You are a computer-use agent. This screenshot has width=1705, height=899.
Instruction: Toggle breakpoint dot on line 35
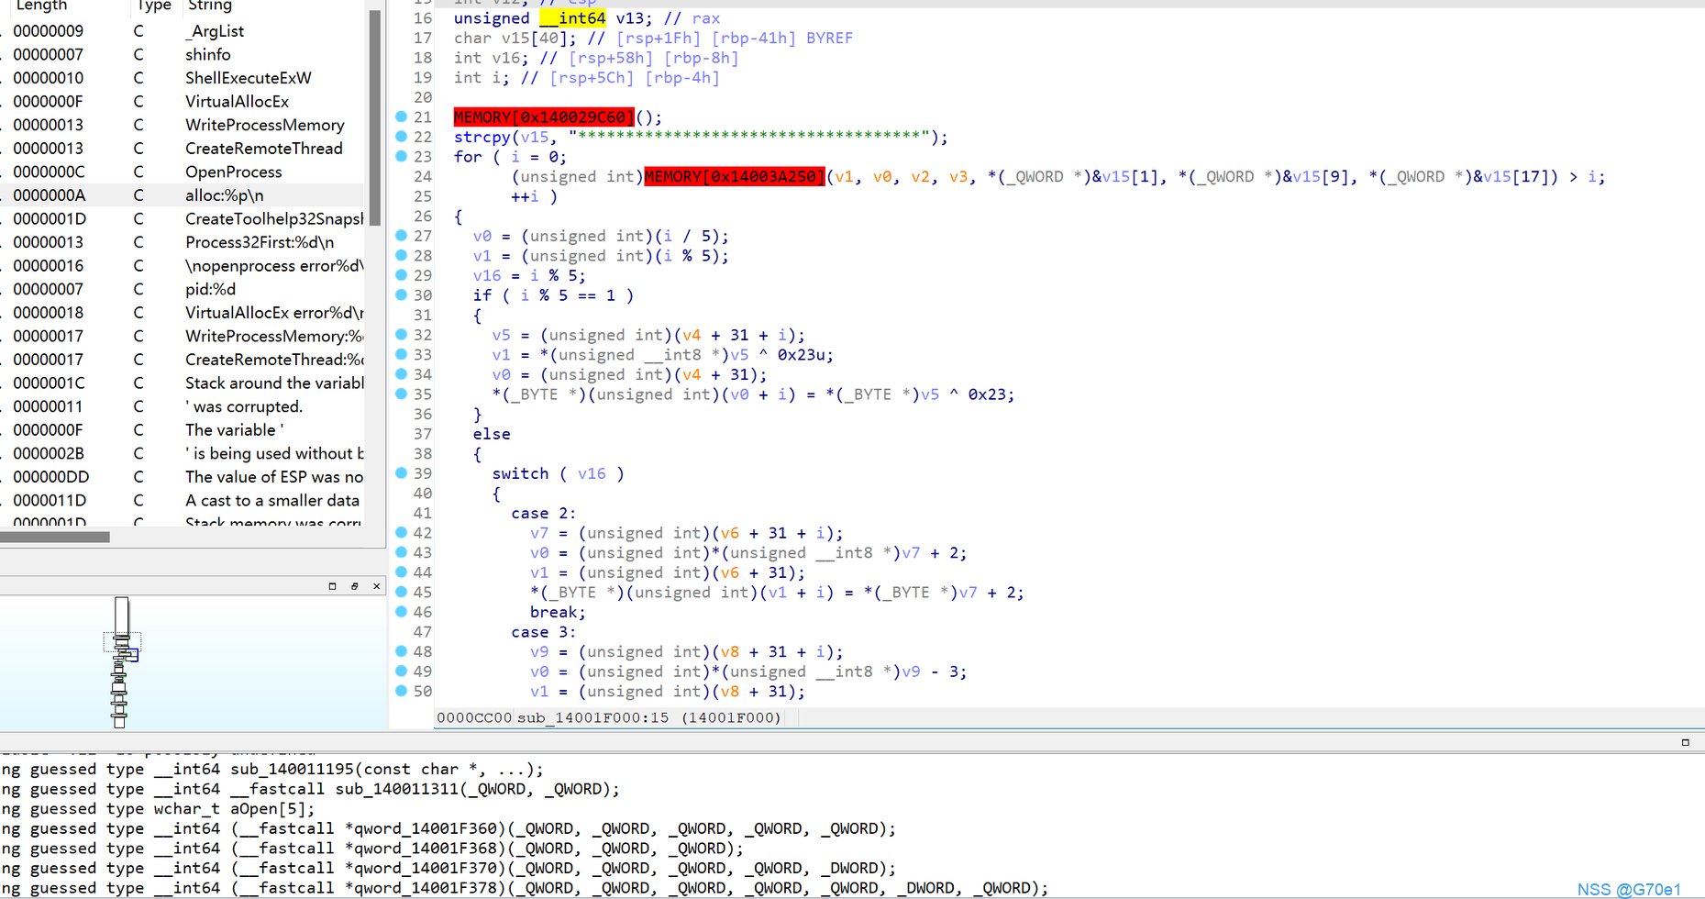pyautogui.click(x=401, y=394)
